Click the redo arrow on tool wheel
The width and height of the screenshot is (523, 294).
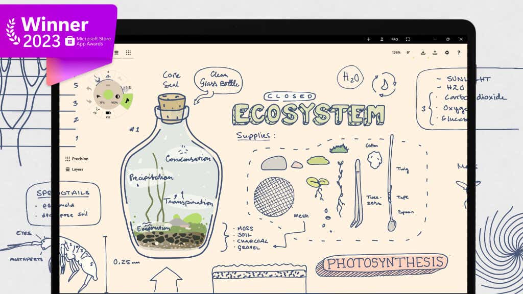click(89, 101)
